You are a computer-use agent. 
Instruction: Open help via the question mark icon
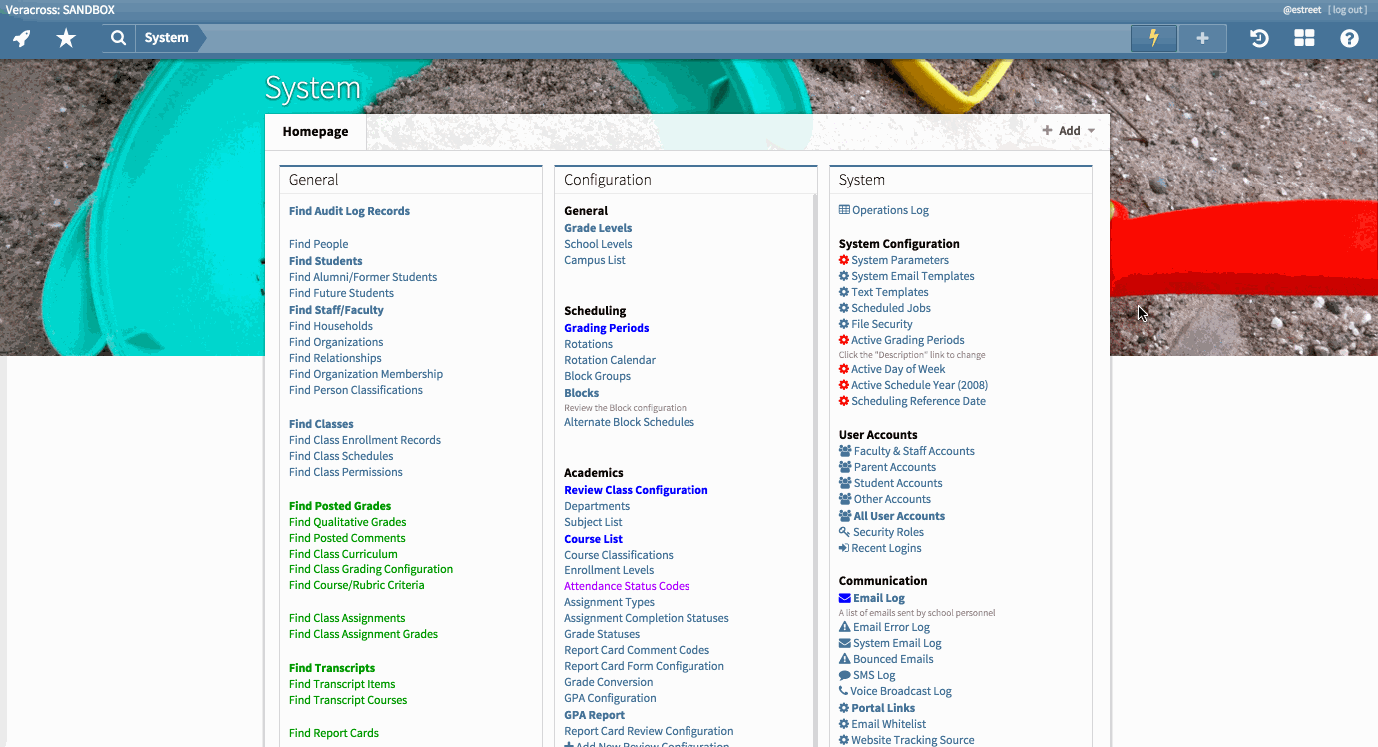1349,38
